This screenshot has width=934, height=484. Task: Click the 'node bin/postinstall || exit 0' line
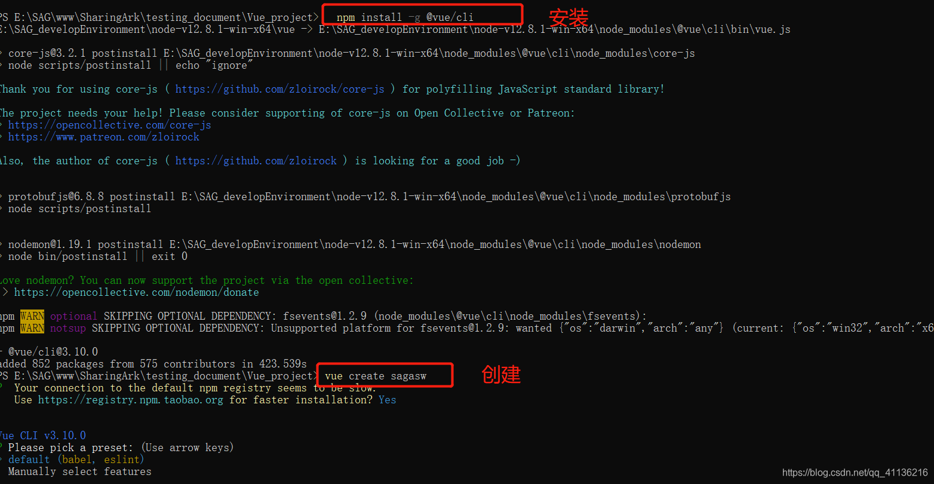[97, 256]
